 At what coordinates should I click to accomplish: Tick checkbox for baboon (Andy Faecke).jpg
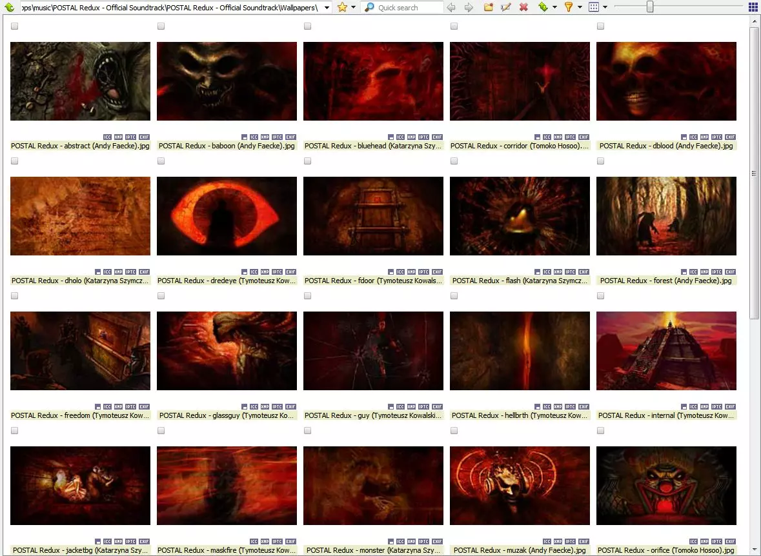161,26
